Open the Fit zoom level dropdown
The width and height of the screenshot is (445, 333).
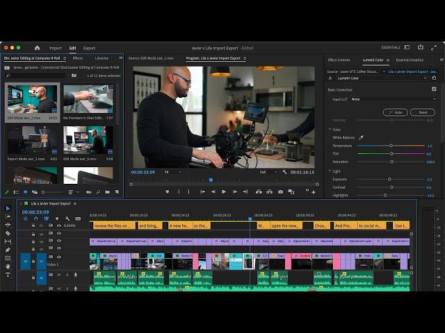click(x=173, y=172)
